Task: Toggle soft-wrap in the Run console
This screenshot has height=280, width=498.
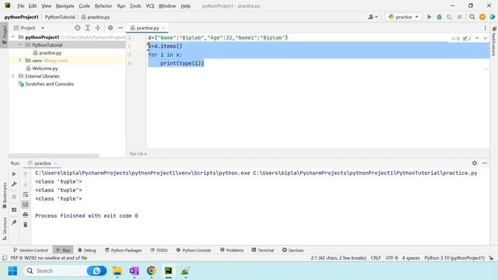Action: tap(26, 194)
